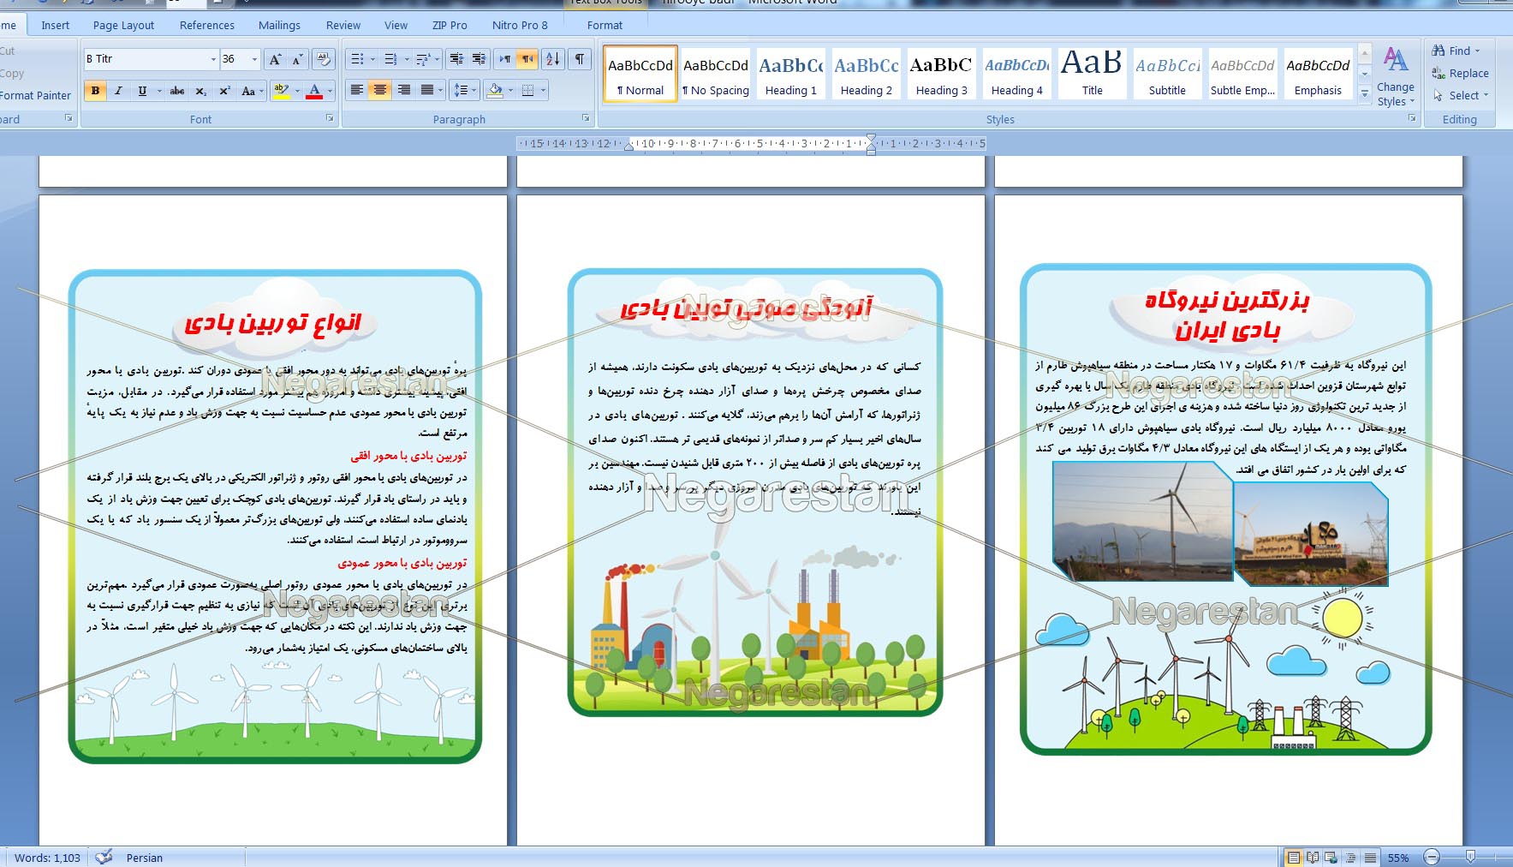1513x867 pixels.
Task: Click the Shrink Font icon
Action: [297, 59]
